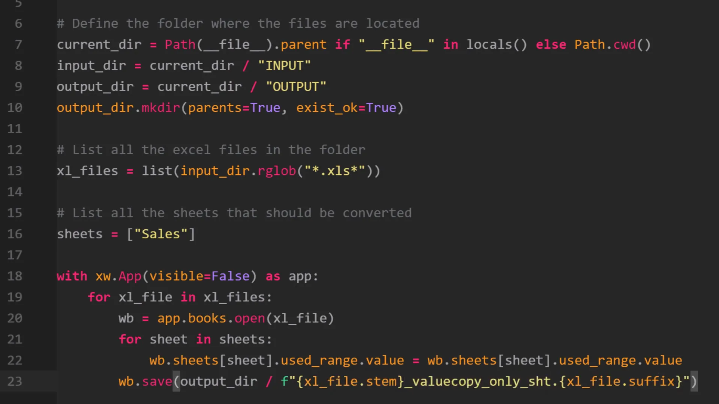Click the mkdir call on line 10
The width and height of the screenshot is (719, 404).
point(160,108)
